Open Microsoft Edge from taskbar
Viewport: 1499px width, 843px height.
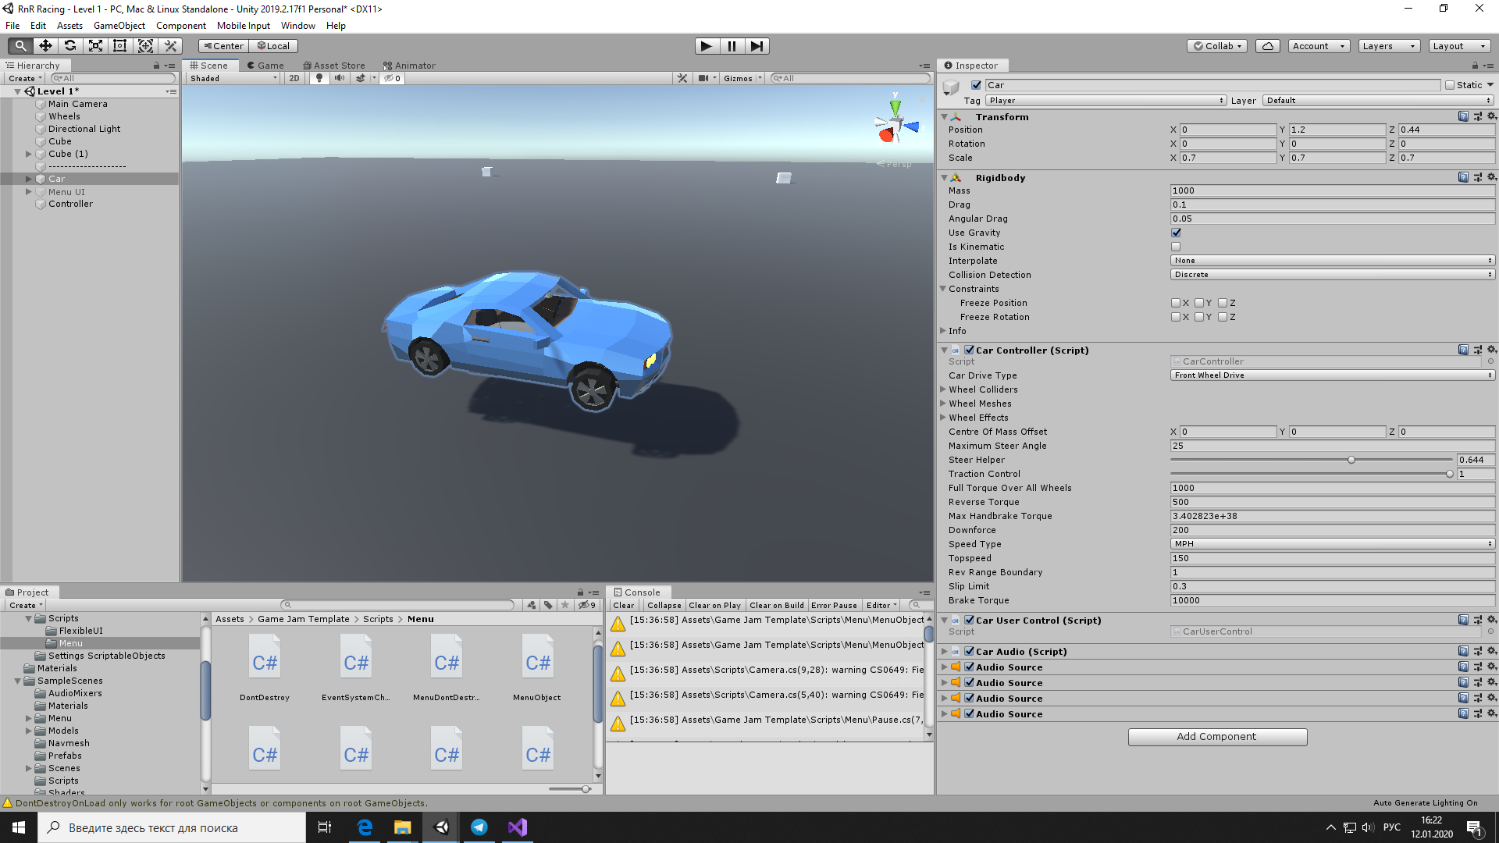365,827
